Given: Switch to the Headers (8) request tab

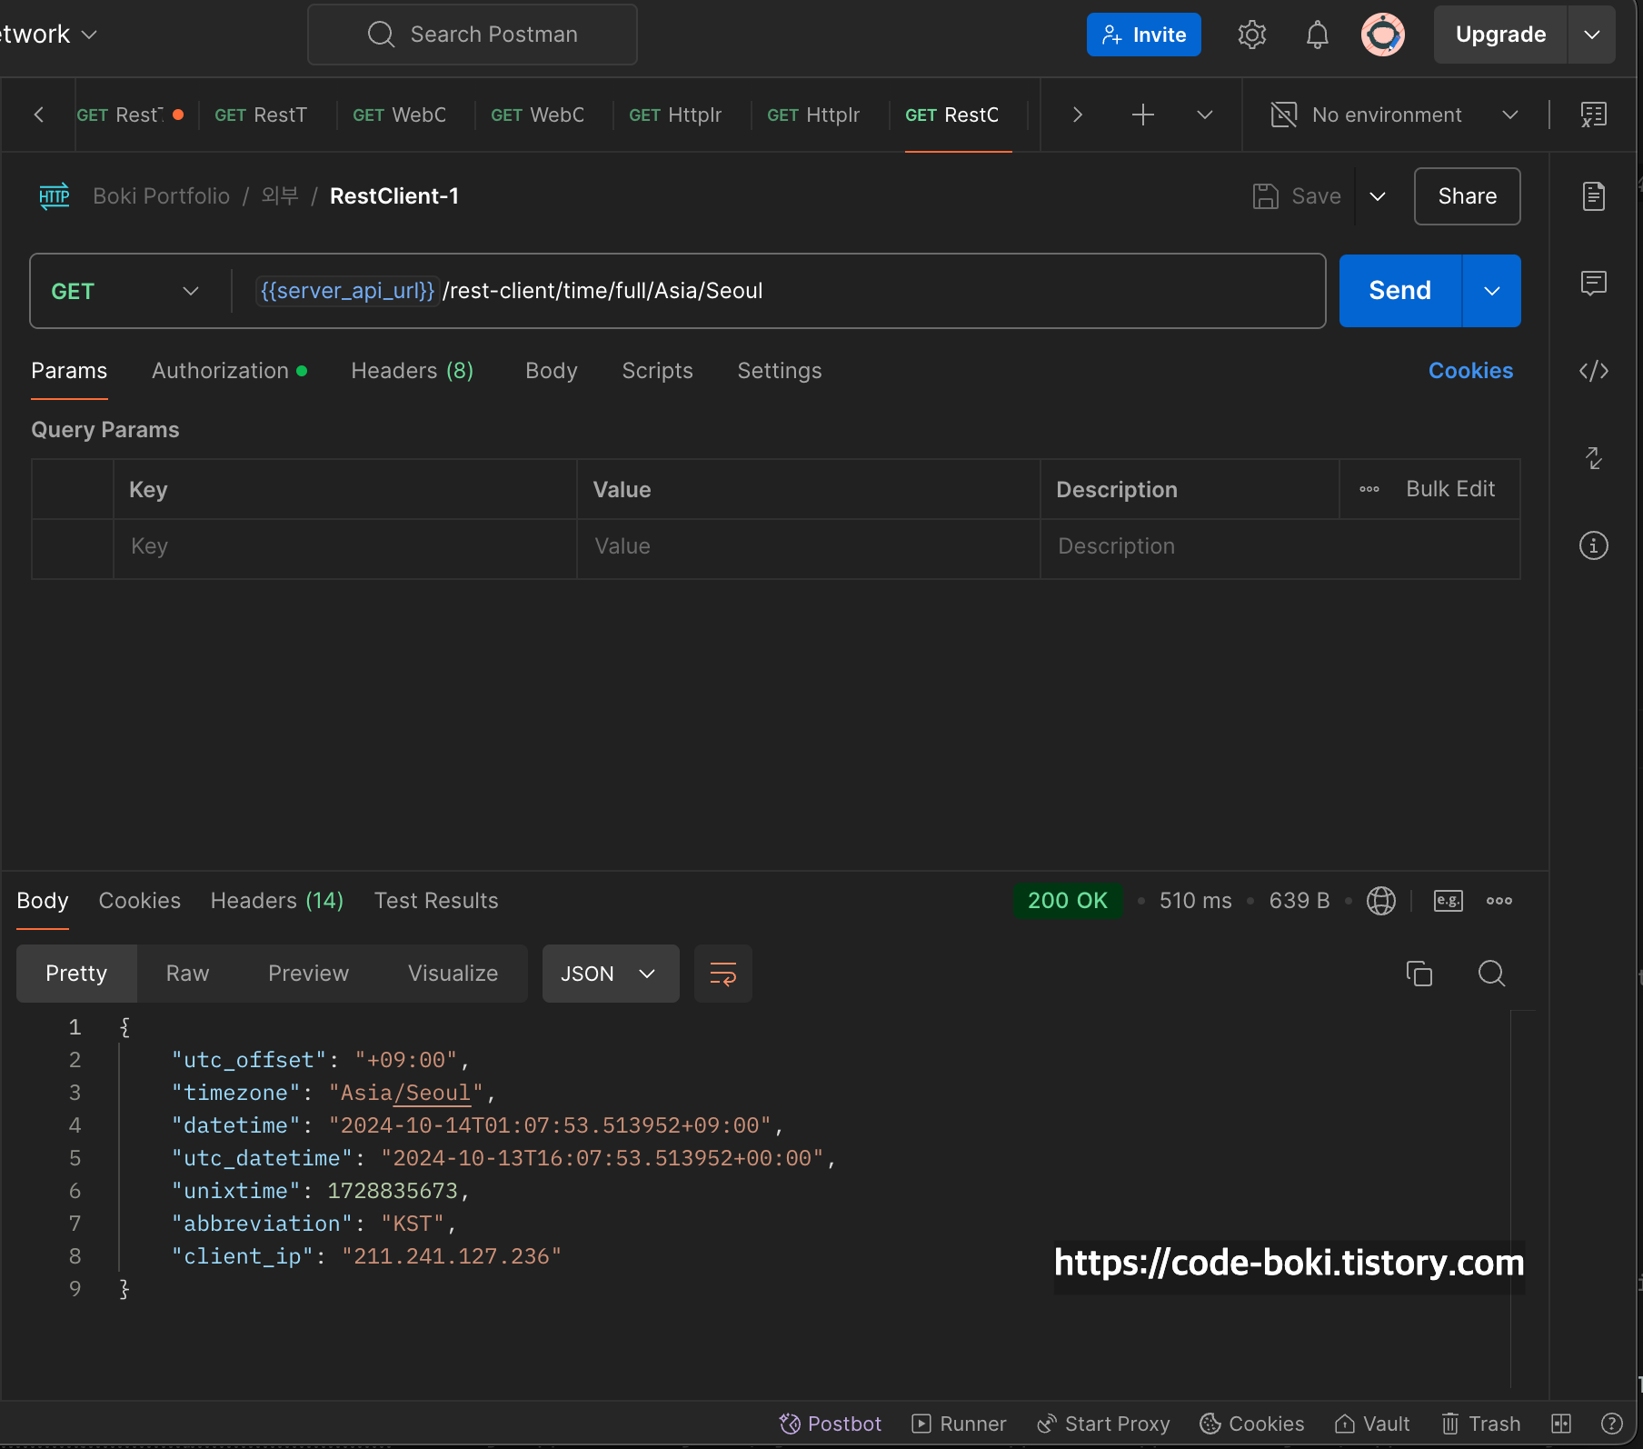Looking at the screenshot, I should click(x=412, y=371).
